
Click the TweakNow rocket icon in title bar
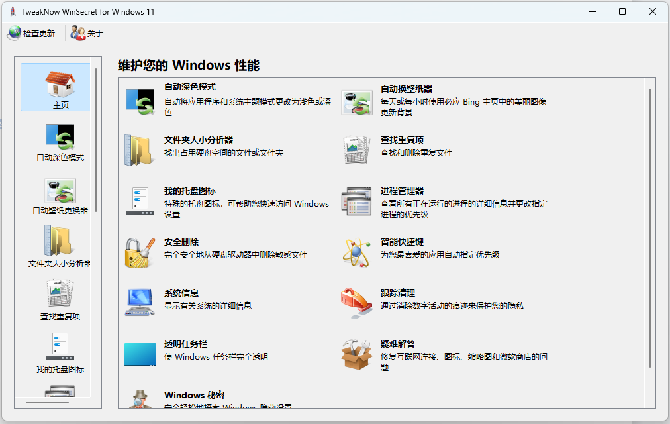13,11
